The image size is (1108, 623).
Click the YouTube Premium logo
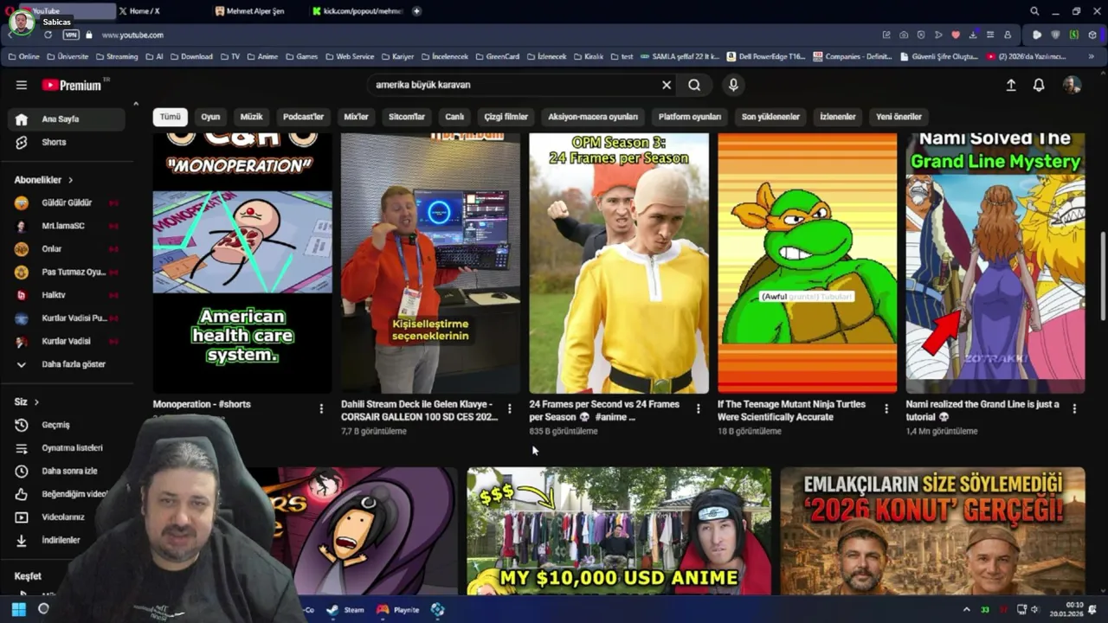73,85
